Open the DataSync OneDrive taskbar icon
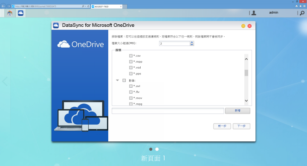The height and width of the screenshot is (166, 307). coord(20,13)
